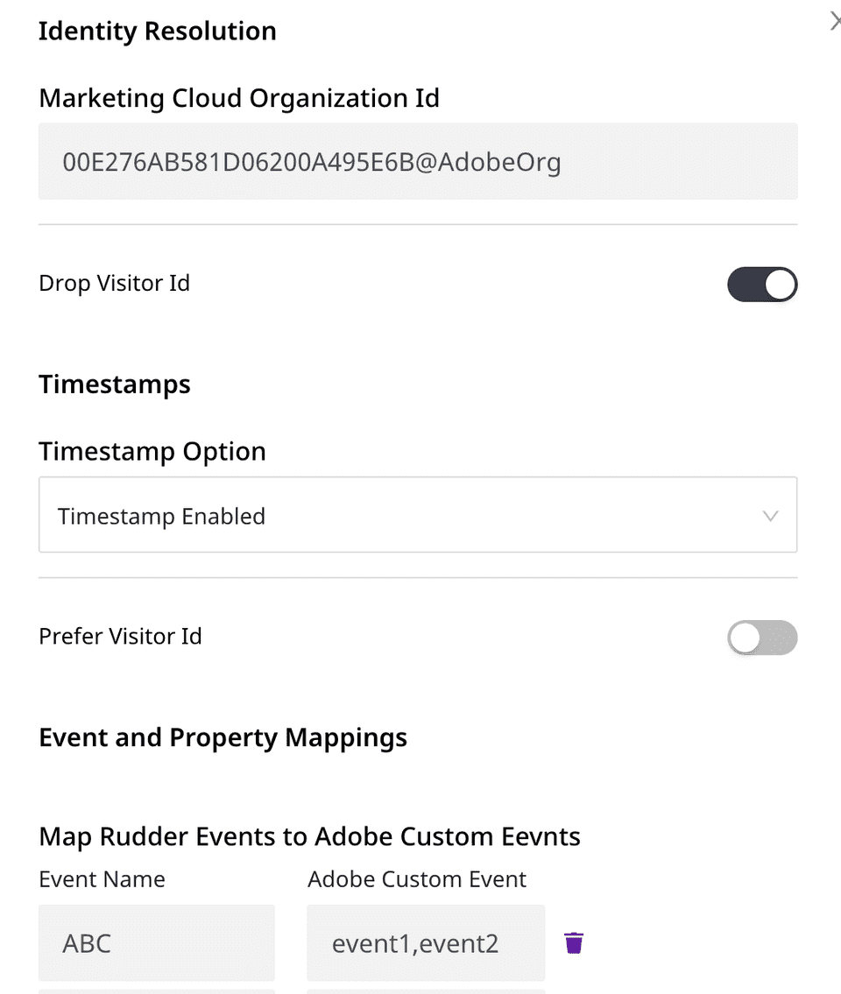Viewport: 841px width, 994px height.
Task: Click Map Rudder Events to Adobe heading
Action: [310, 836]
